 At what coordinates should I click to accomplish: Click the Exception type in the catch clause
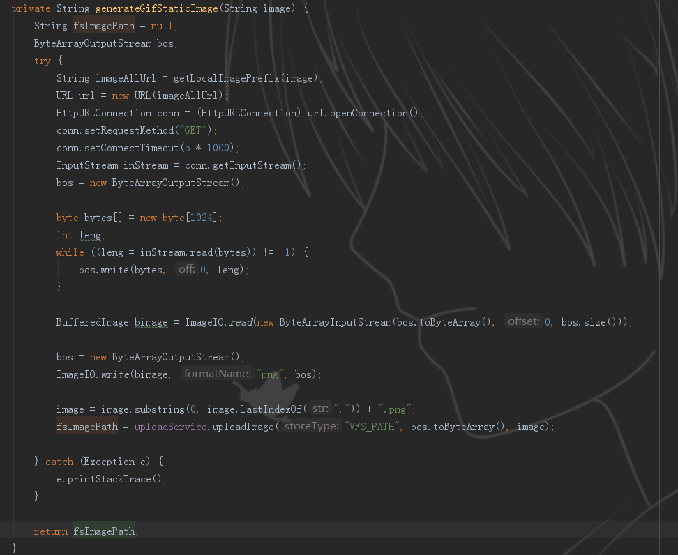tap(110, 462)
